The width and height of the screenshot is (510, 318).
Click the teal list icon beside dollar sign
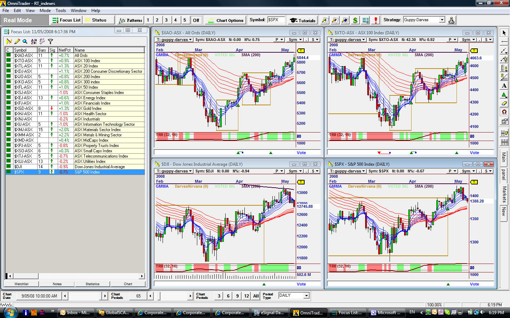pyautogui.click(x=365, y=20)
